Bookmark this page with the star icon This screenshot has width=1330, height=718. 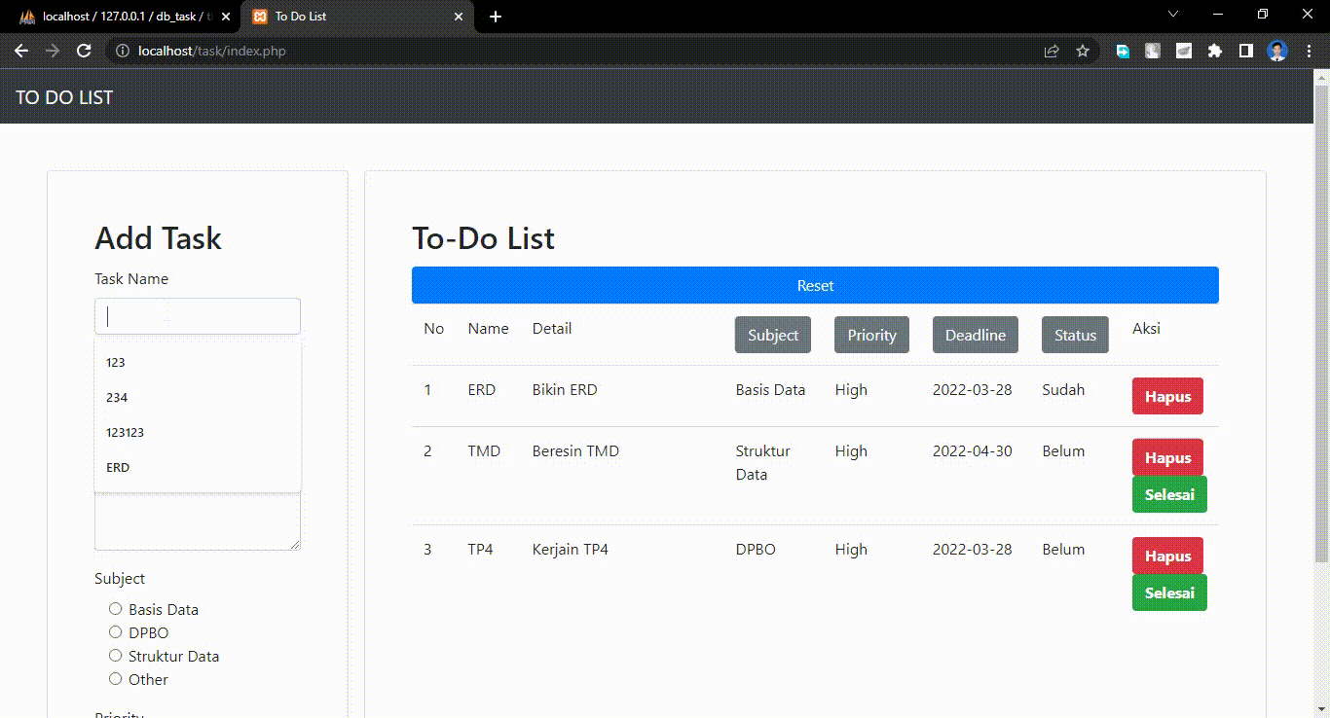(1083, 52)
